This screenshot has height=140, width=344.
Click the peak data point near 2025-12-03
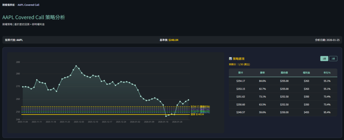(76, 66)
